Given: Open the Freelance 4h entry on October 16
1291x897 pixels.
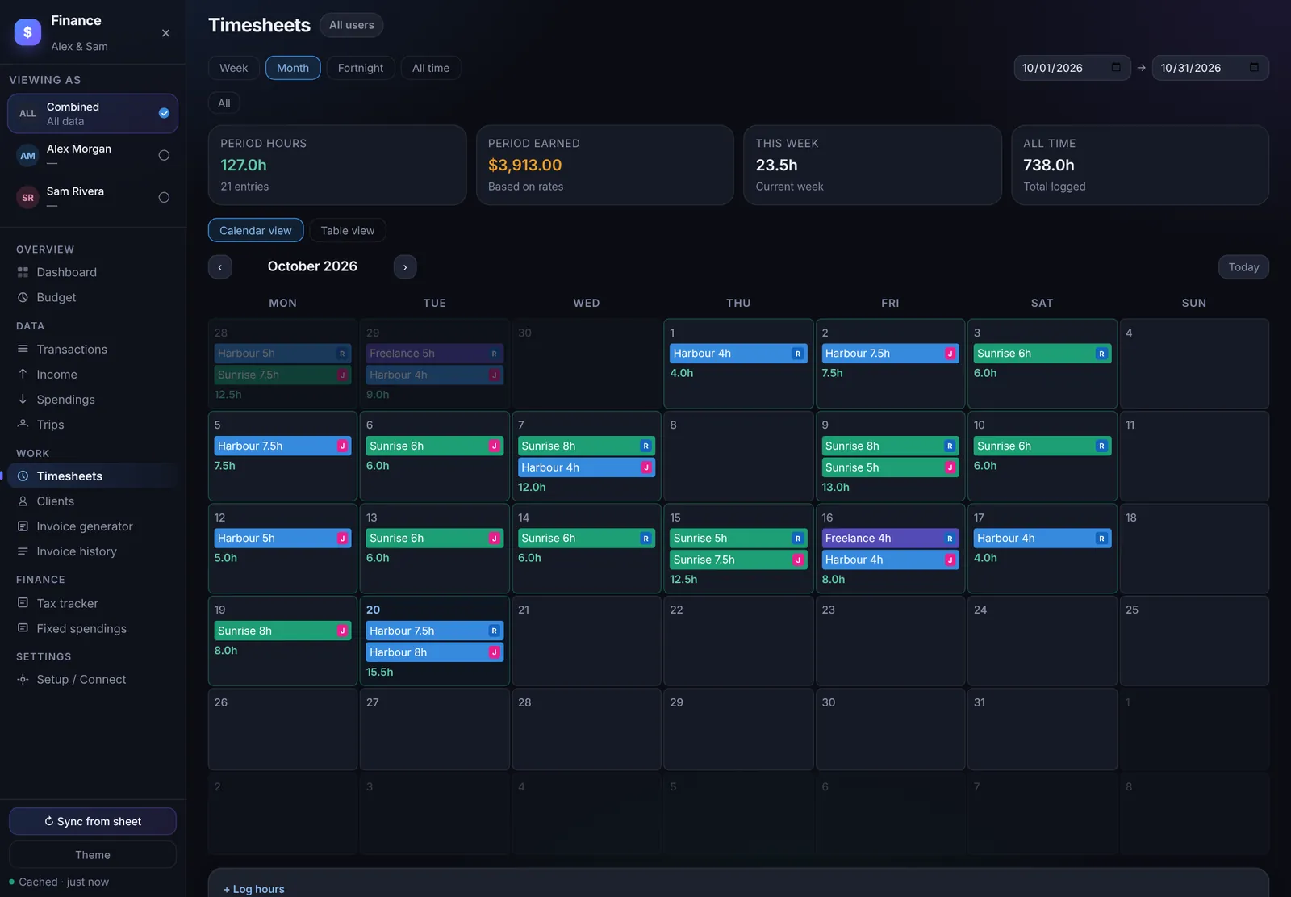Looking at the screenshot, I should [890, 539].
